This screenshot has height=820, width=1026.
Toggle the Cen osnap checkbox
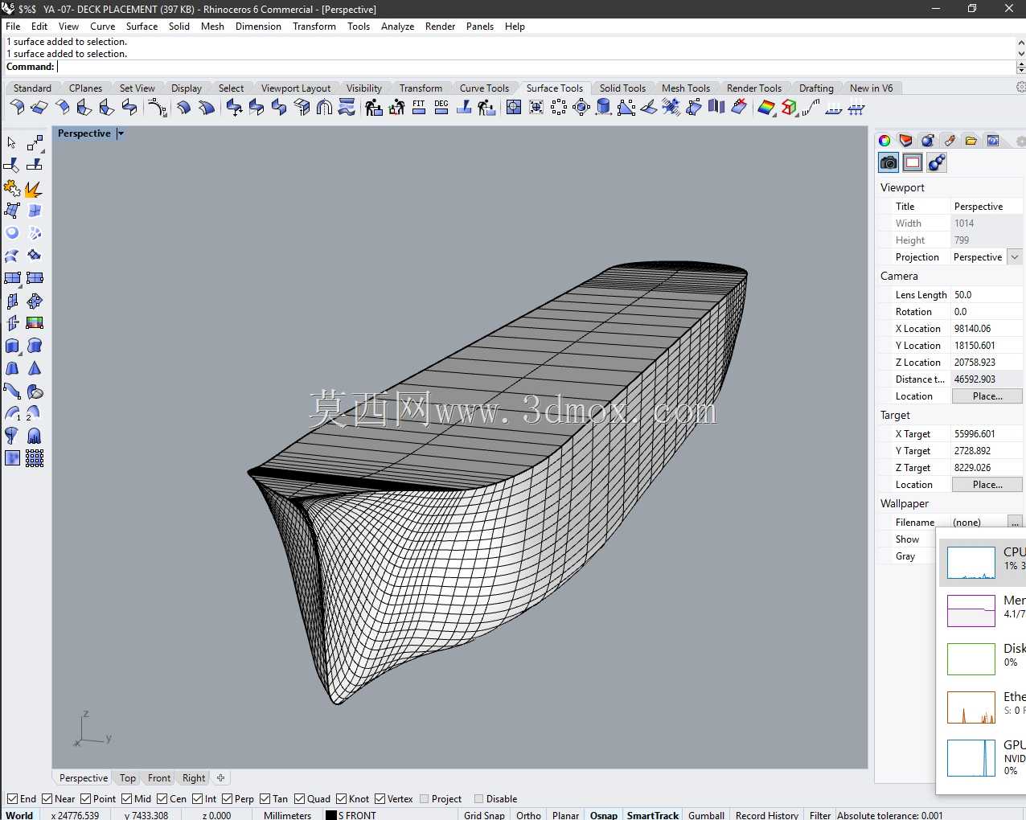162,798
